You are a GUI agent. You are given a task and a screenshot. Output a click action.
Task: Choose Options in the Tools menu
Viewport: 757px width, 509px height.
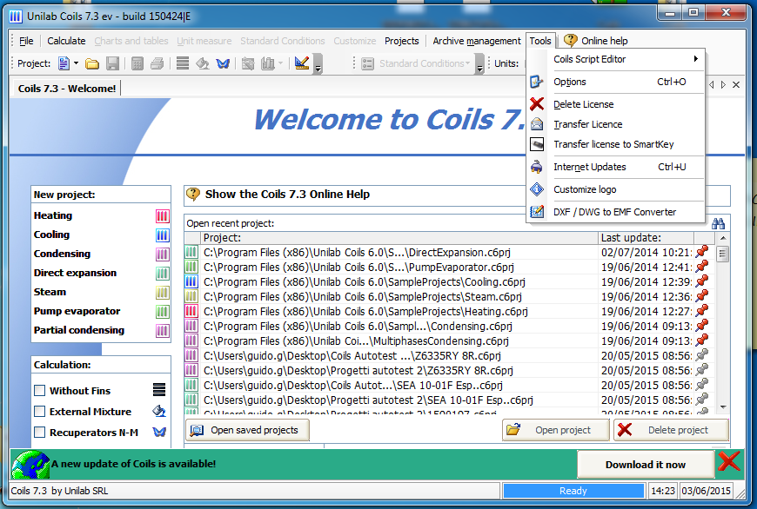tap(615, 82)
